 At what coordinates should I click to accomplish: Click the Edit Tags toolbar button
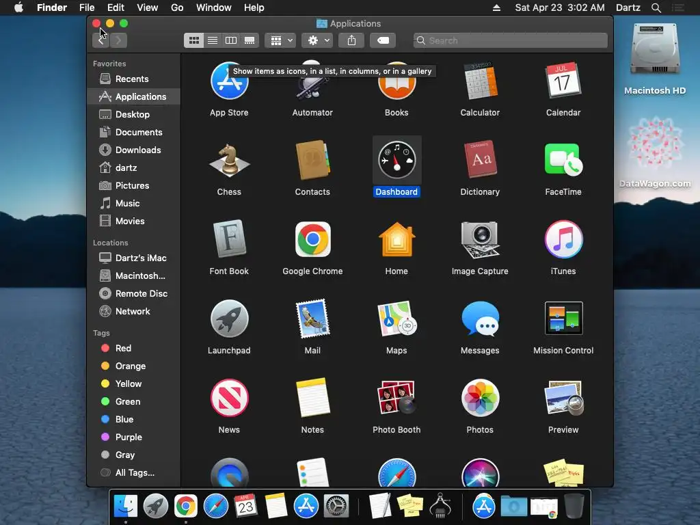(383, 40)
